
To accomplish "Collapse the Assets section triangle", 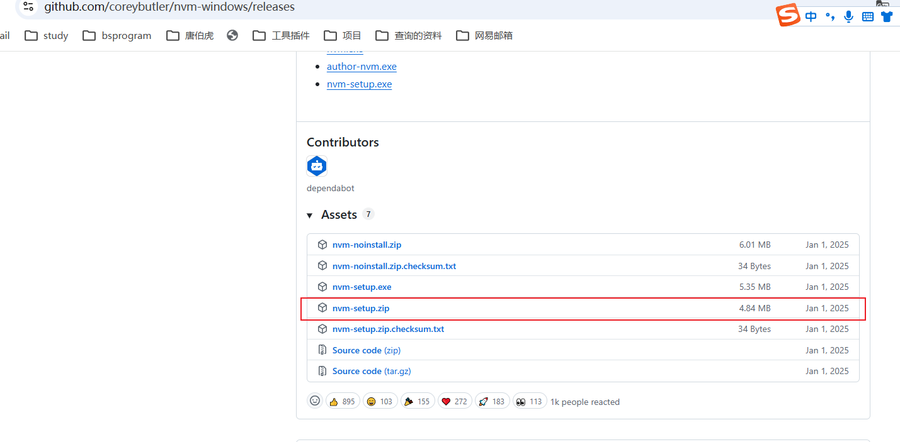I will point(310,216).
